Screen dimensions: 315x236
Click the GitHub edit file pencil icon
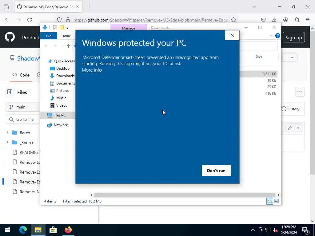[290, 128]
